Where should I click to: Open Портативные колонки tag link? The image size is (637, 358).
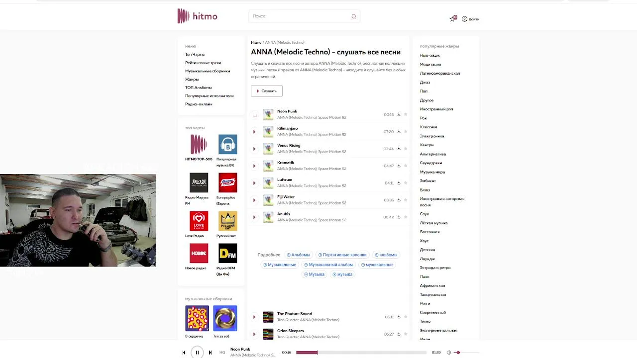[x=342, y=255]
